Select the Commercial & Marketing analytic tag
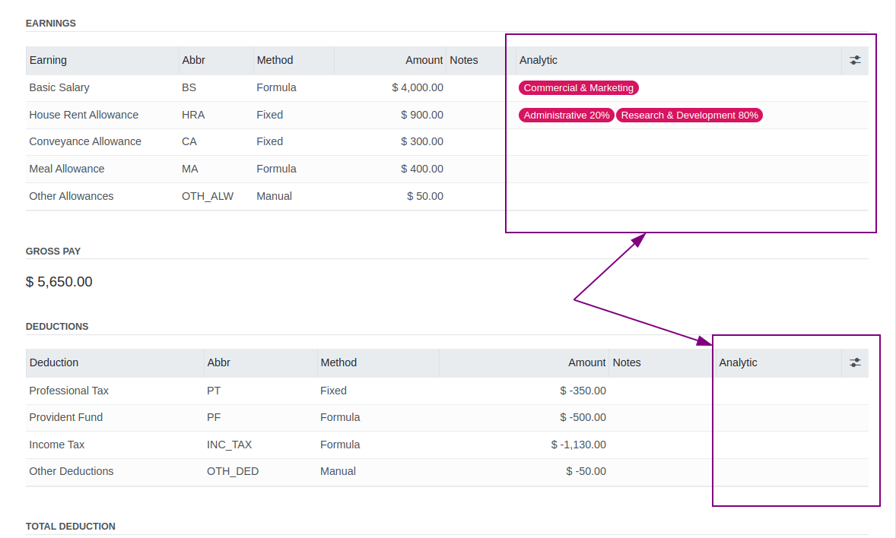Image resolution: width=896 pixels, height=538 pixels. pos(578,87)
